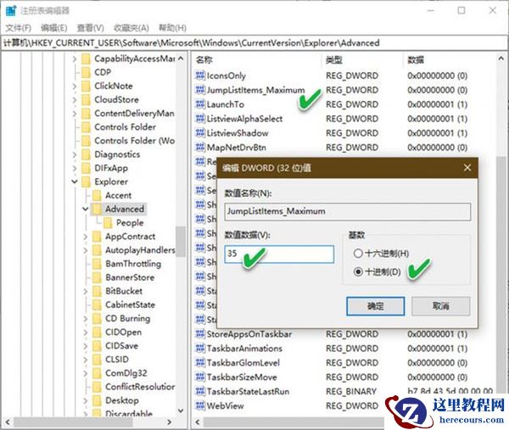Expand the CIDOpen tree node
509x430 pixels.
coord(86,332)
